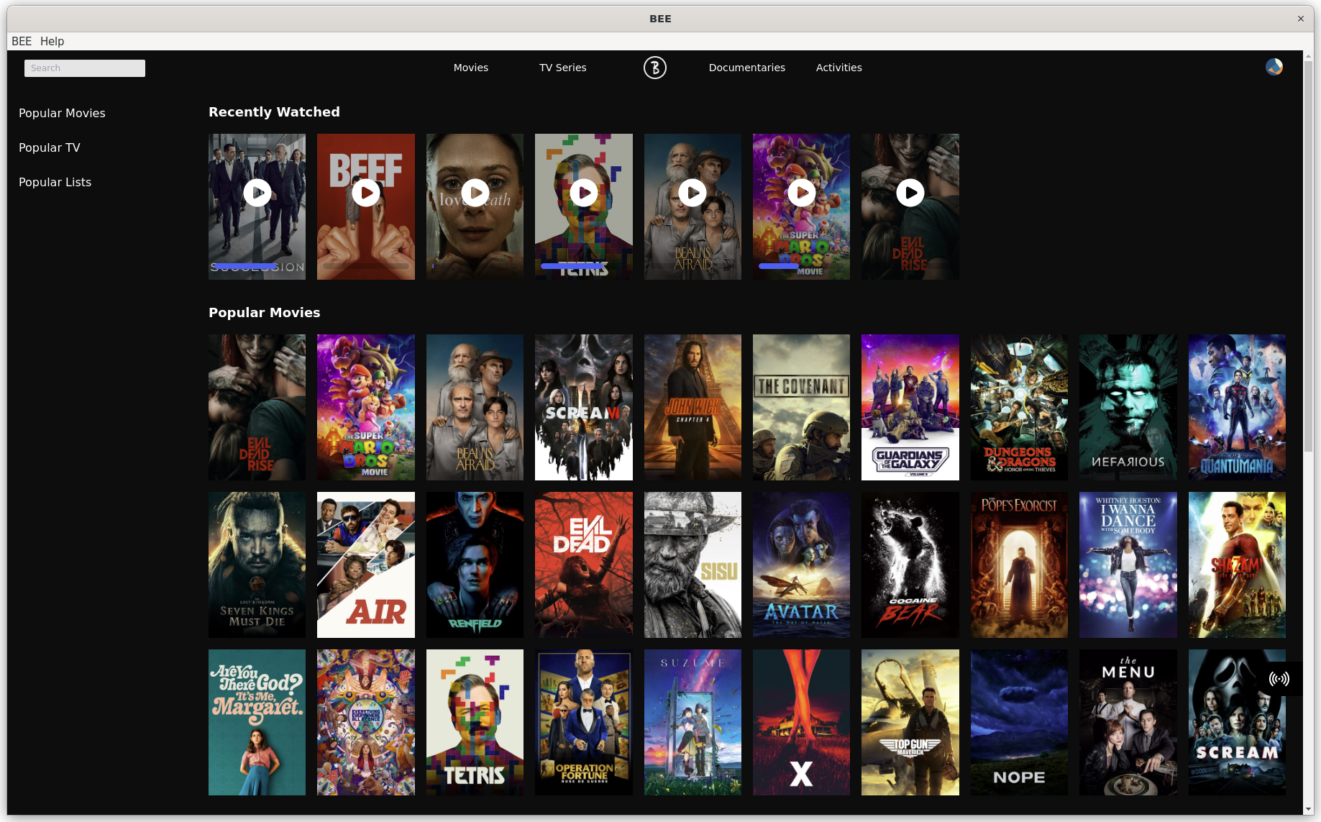The width and height of the screenshot is (1321, 822).
Task: Open Are You There God poster
Action: click(x=257, y=722)
